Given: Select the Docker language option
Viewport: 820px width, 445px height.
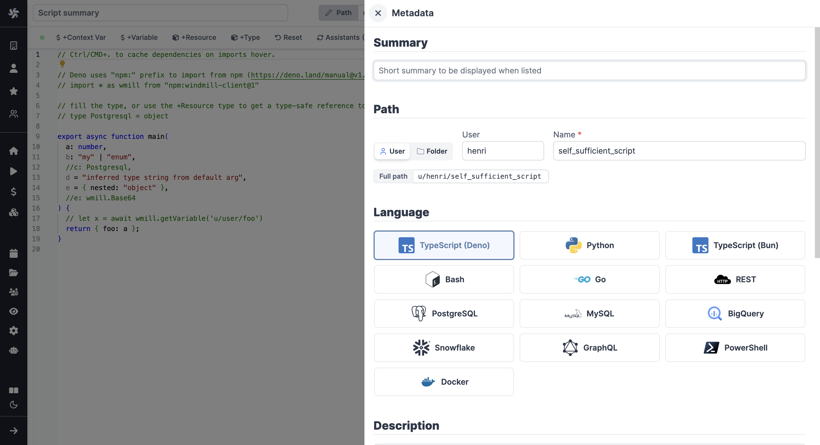Looking at the screenshot, I should [x=444, y=382].
